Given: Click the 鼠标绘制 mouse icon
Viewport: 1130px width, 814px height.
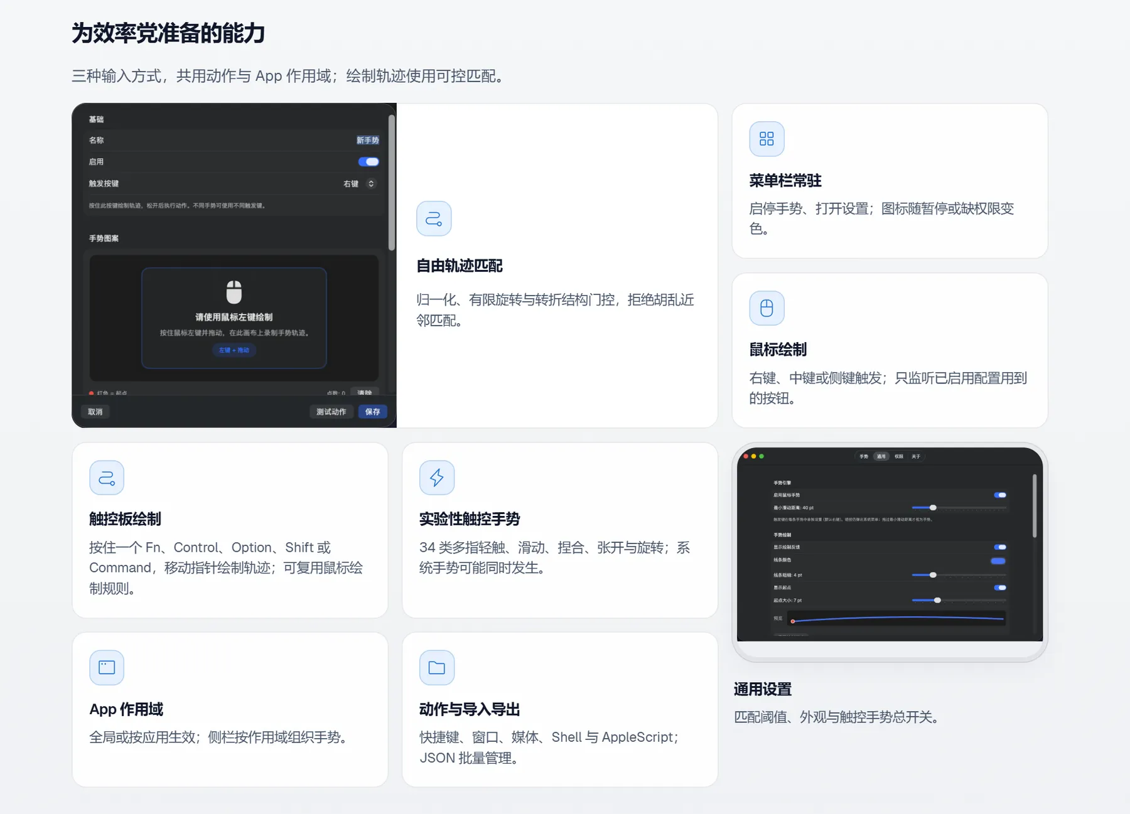Looking at the screenshot, I should (767, 308).
